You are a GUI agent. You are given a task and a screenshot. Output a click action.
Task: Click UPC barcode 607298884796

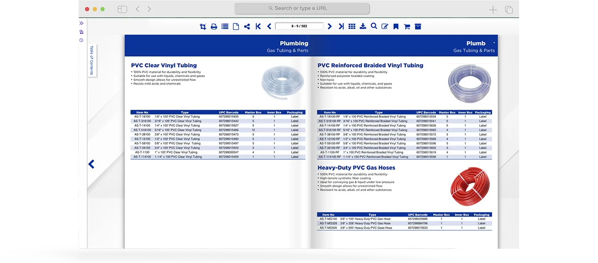(x=418, y=223)
